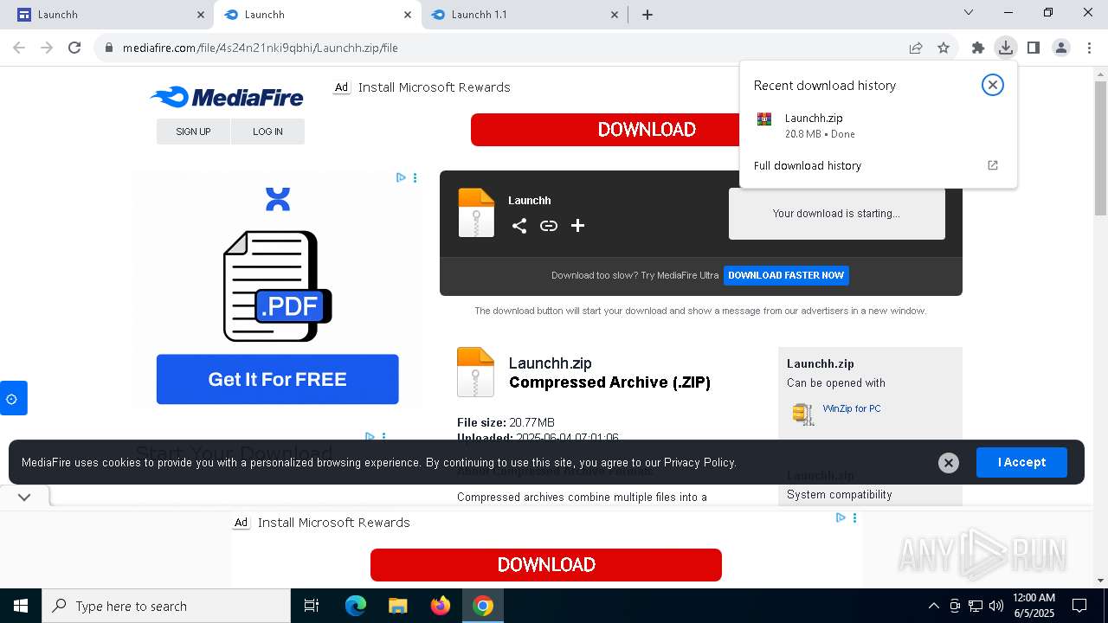This screenshot has height=623, width=1108.
Task: Click the share page icon in address bar
Action: click(x=916, y=48)
